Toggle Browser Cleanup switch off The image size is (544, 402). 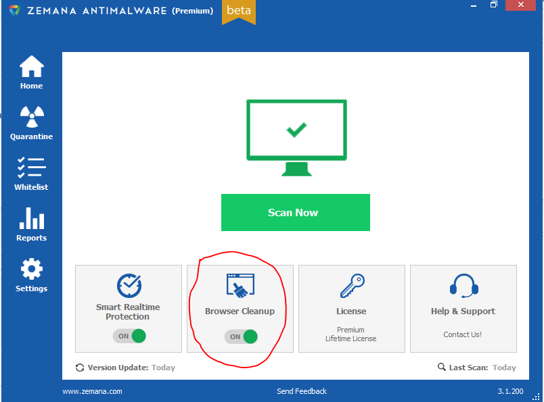[241, 337]
